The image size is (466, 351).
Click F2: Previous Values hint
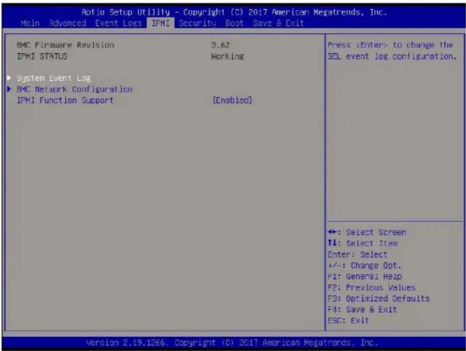click(x=372, y=288)
